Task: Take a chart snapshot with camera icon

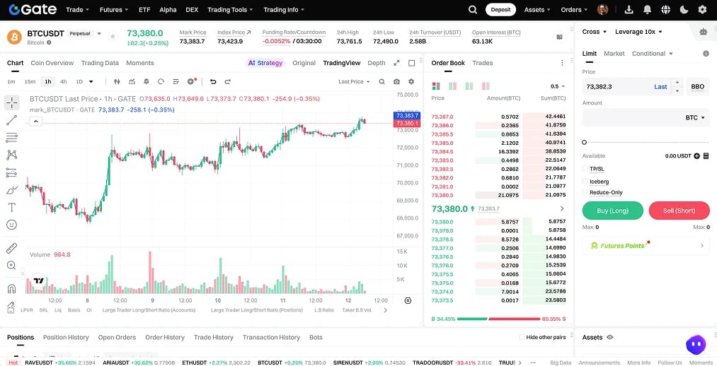Action: click(396, 82)
